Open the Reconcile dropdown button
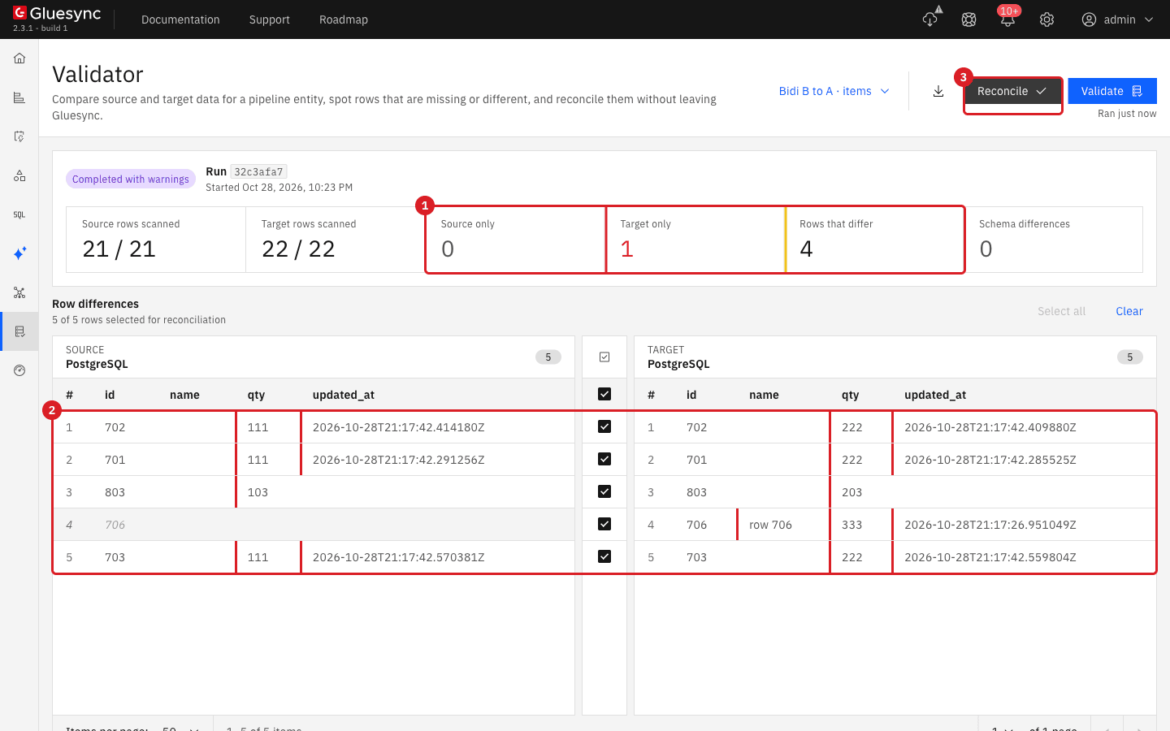The width and height of the screenshot is (1170, 731). pyautogui.click(x=1012, y=91)
